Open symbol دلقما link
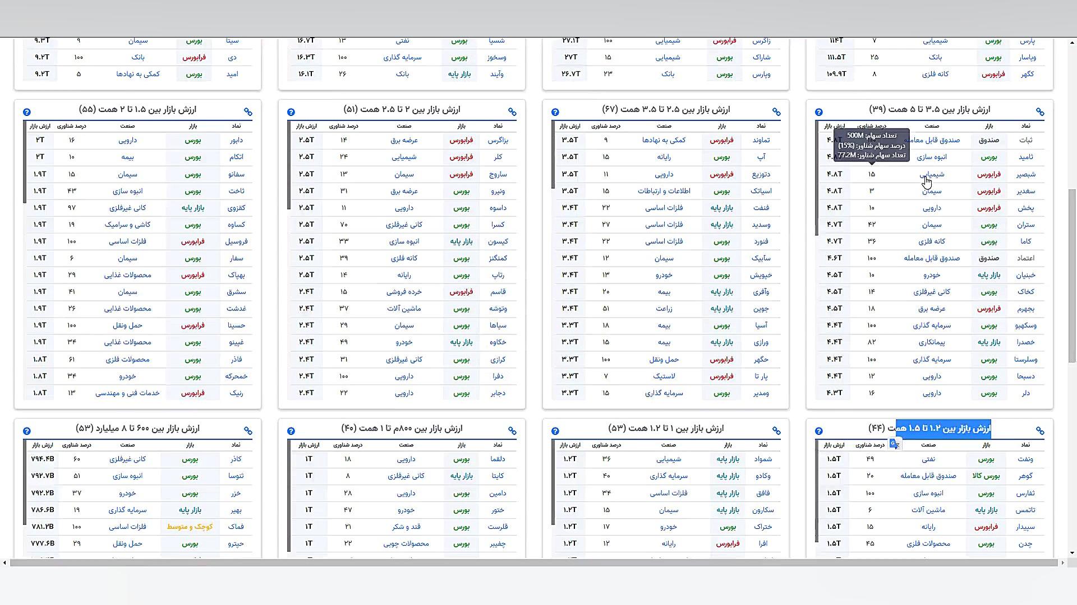Viewport: 1077px width, 605px height. (x=498, y=459)
